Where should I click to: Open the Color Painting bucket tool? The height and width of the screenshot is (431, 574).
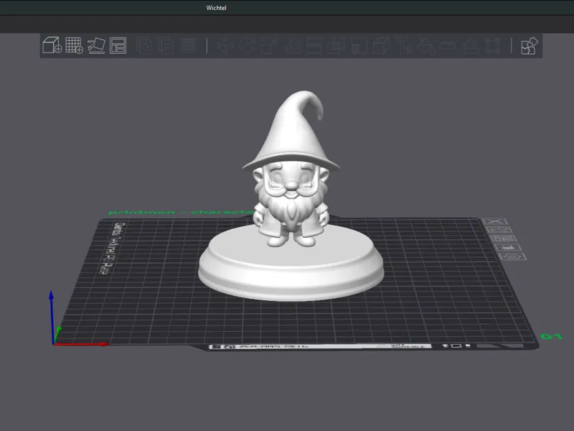click(426, 46)
